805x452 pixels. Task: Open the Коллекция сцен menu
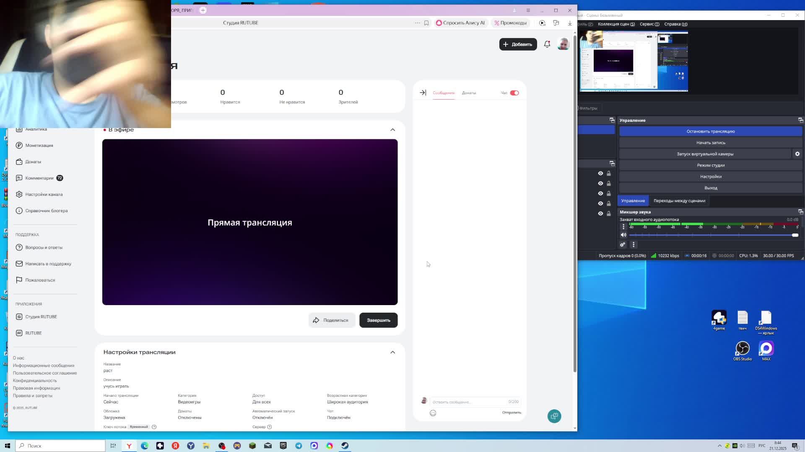point(616,24)
